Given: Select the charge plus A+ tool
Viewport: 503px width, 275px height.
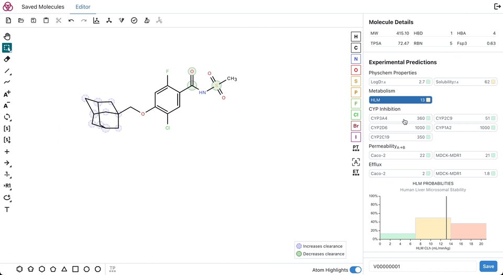Looking at the screenshot, I should pos(7,94).
